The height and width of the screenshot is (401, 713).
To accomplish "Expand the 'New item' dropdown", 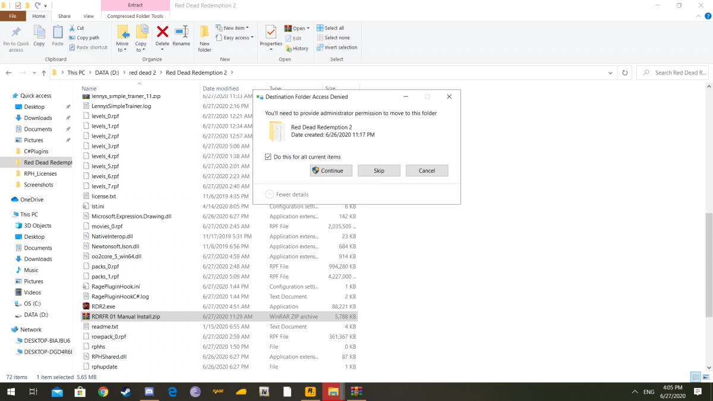I will click(x=236, y=28).
